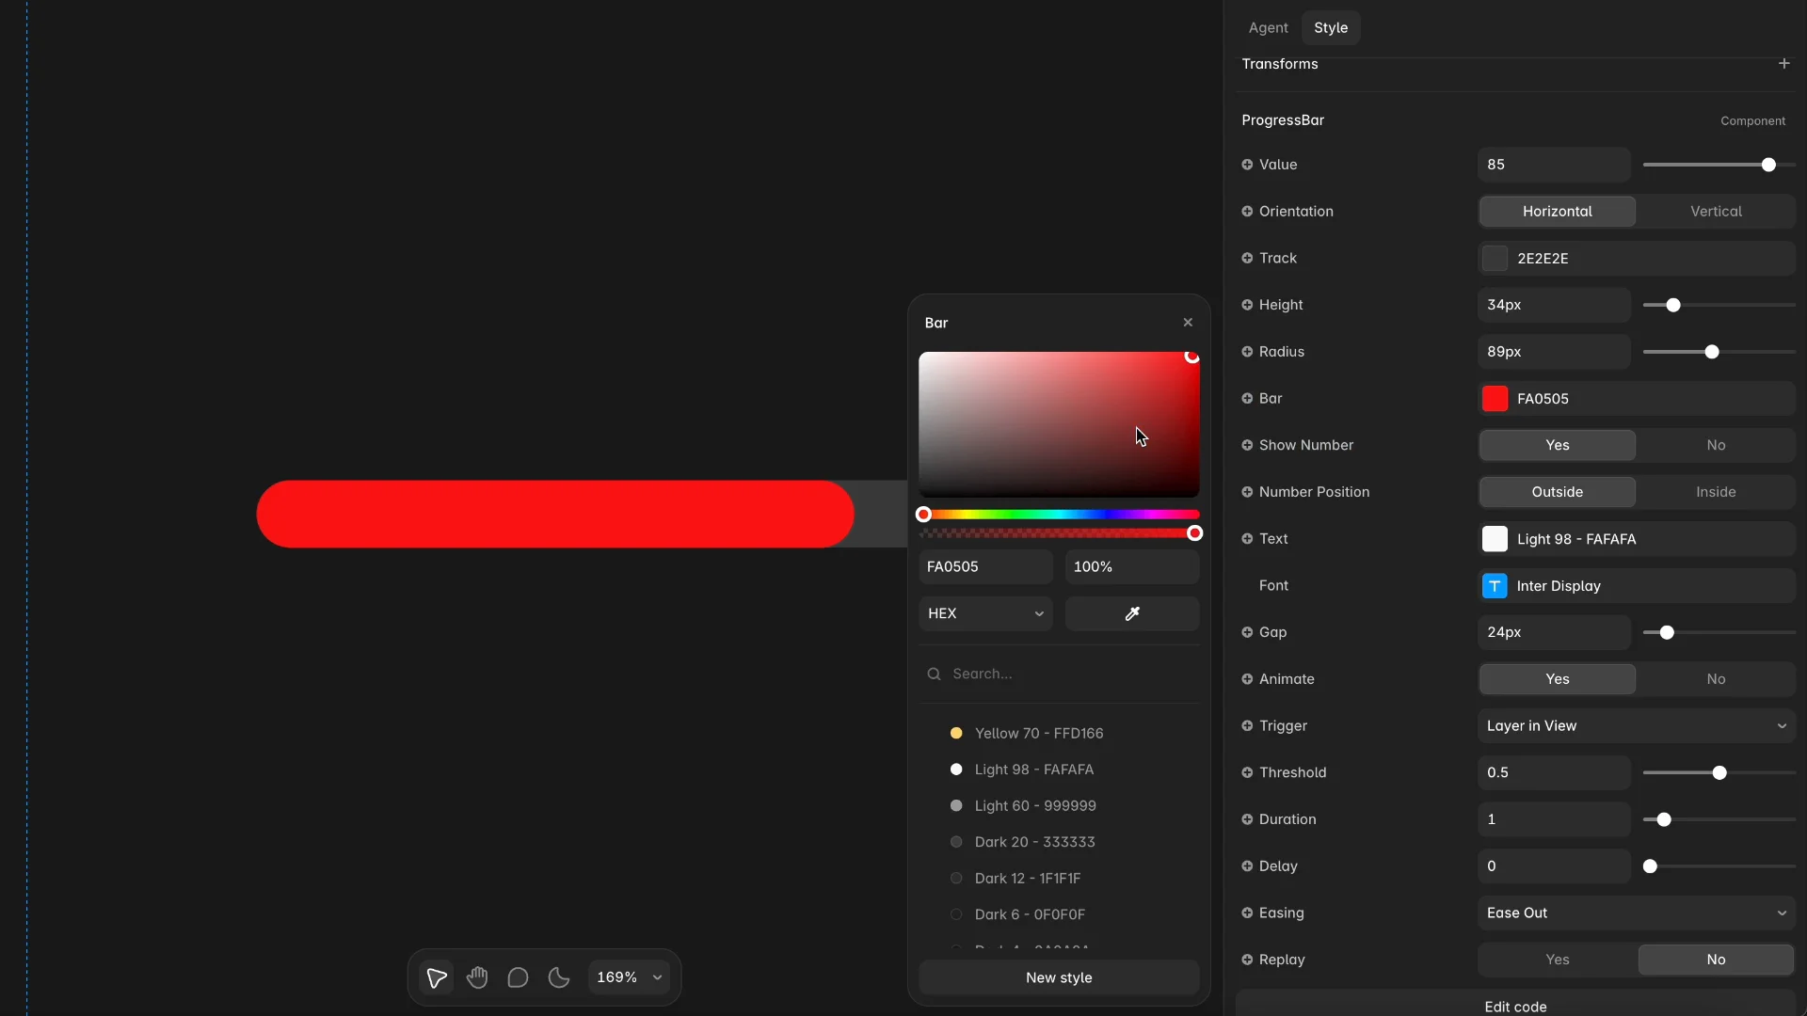Toggle dark mode moon icon

click(559, 977)
